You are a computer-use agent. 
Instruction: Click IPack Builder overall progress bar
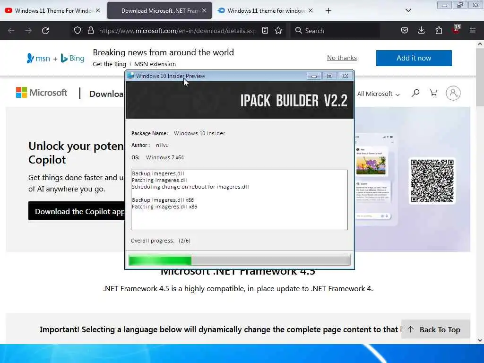coord(240,260)
